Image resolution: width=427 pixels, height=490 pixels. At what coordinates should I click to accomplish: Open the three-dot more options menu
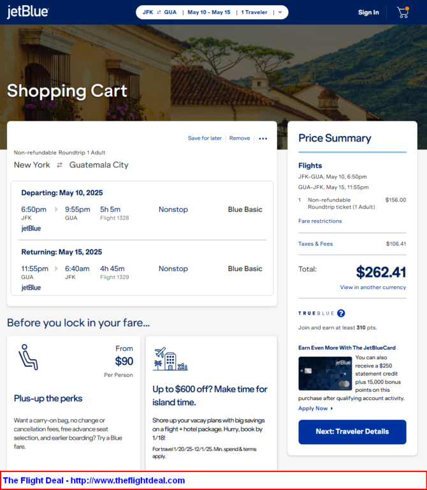pyautogui.click(x=263, y=138)
